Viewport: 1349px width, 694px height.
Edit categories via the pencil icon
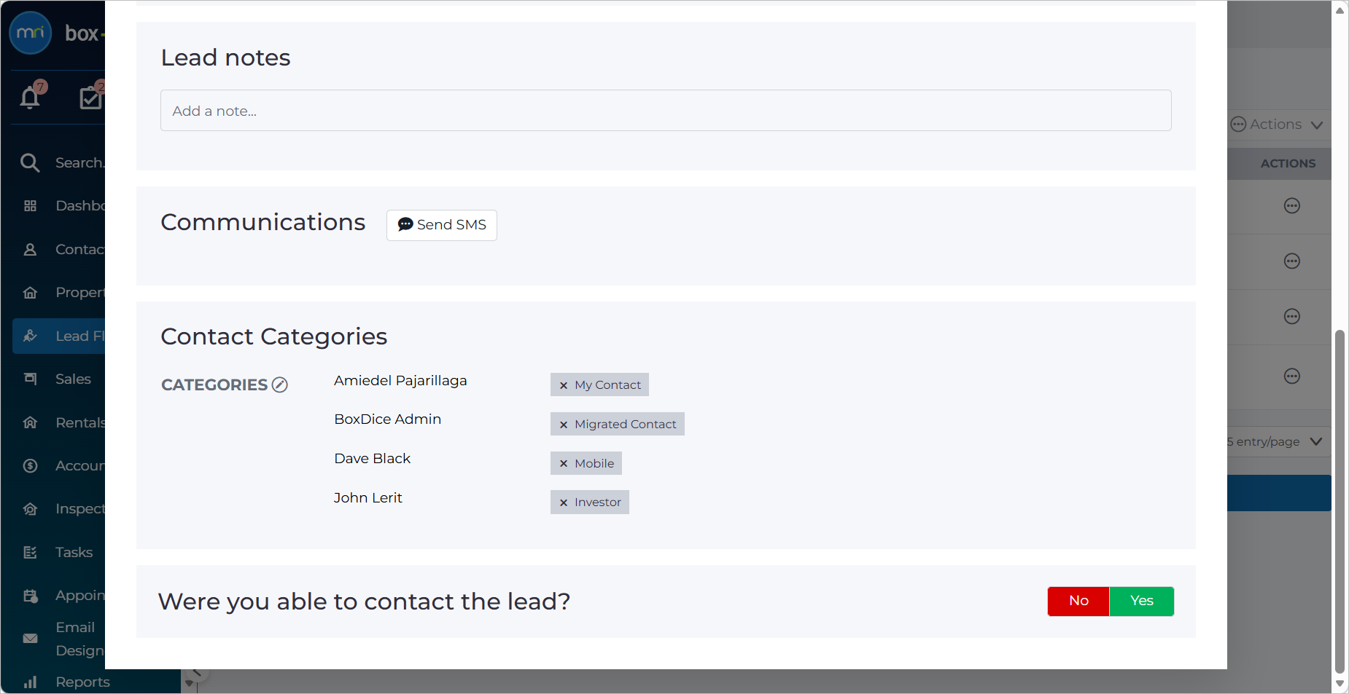coord(280,385)
